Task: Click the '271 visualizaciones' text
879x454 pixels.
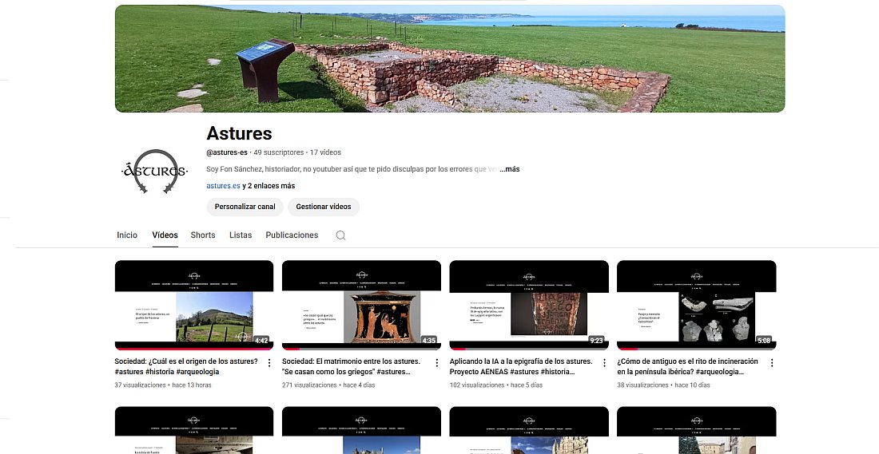Action: pyautogui.click(x=309, y=385)
